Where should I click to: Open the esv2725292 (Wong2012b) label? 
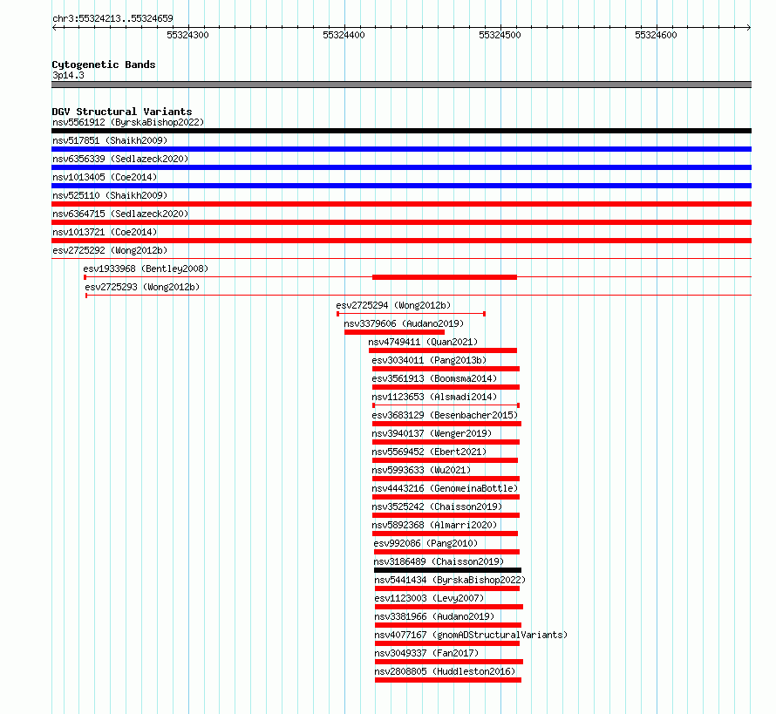point(110,250)
